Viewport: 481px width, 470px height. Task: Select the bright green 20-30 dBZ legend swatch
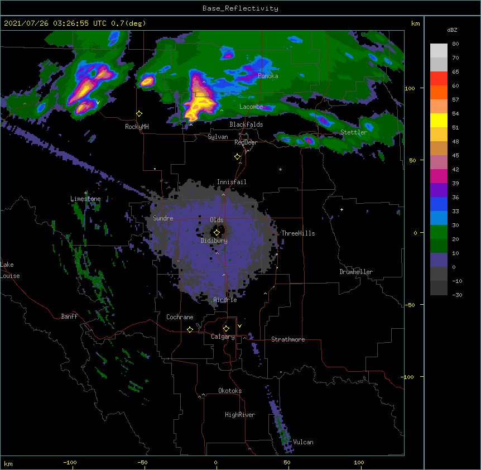click(x=439, y=232)
